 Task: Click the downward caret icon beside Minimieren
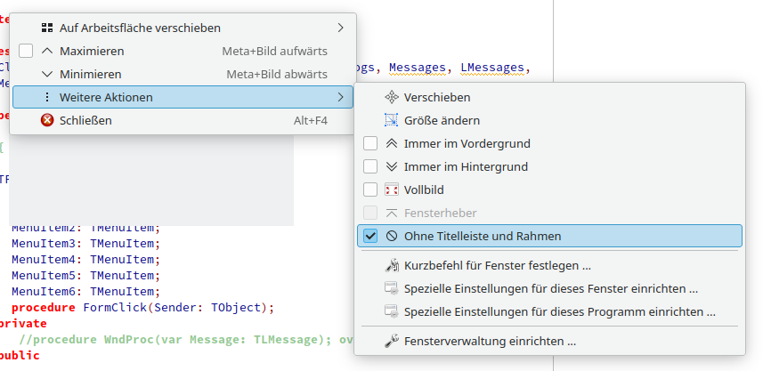[x=46, y=75]
